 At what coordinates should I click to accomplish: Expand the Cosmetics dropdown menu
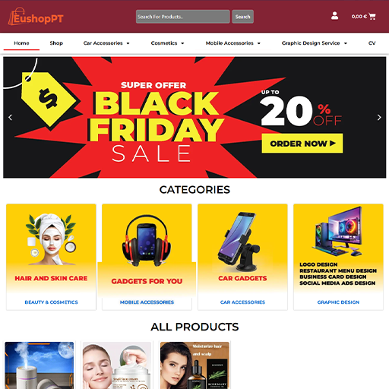[x=167, y=43]
